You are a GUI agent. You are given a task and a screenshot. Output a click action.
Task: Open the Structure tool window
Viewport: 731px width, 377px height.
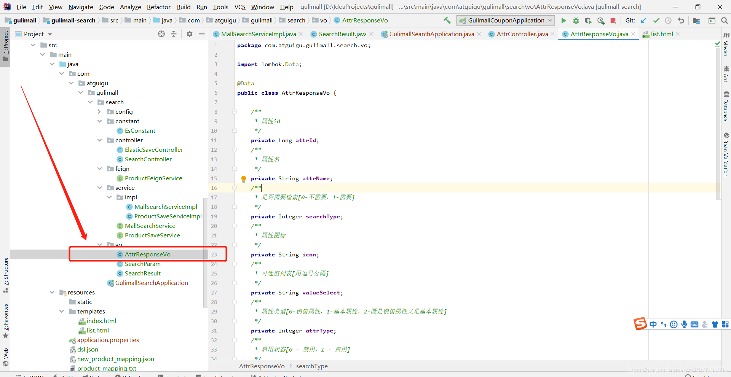(x=5, y=275)
